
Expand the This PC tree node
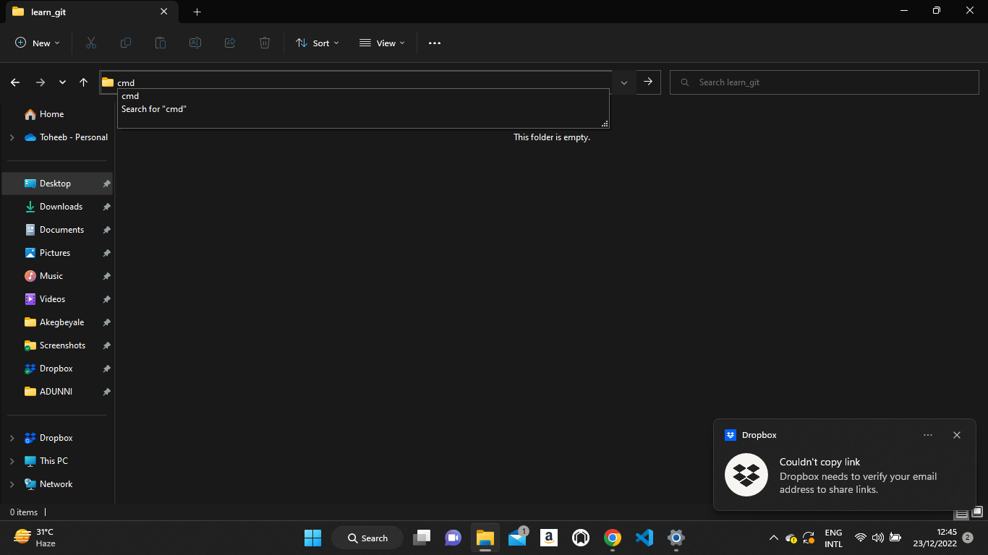(12, 461)
